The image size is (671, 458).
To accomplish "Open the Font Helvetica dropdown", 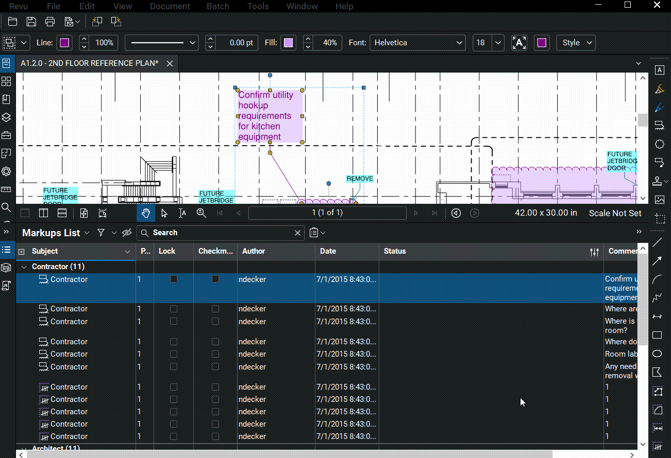I will click(x=417, y=43).
